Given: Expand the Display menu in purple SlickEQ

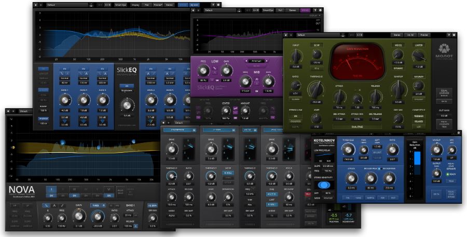Looking at the screenshot, I should [x=315, y=16].
